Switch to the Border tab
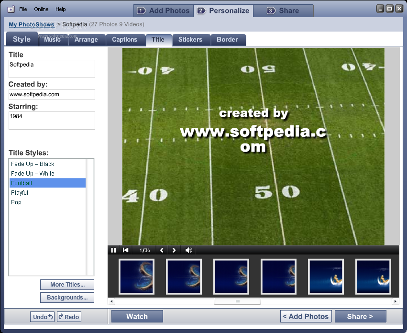This screenshot has width=407, height=333. coord(227,40)
